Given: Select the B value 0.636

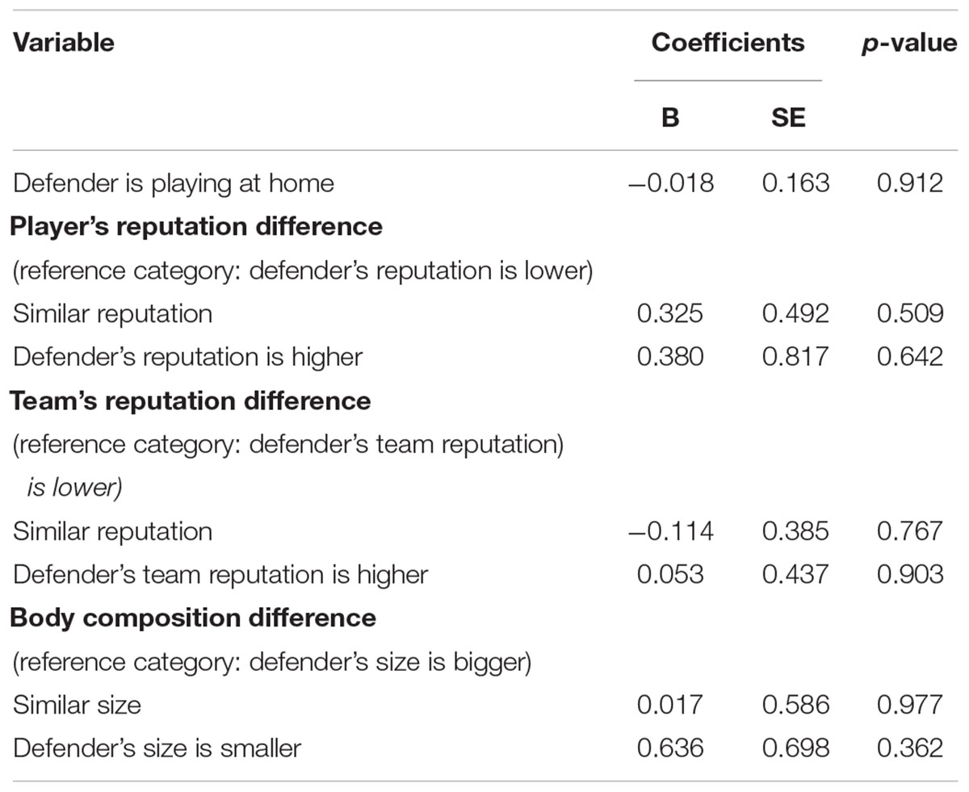Looking at the screenshot, I should [670, 748].
